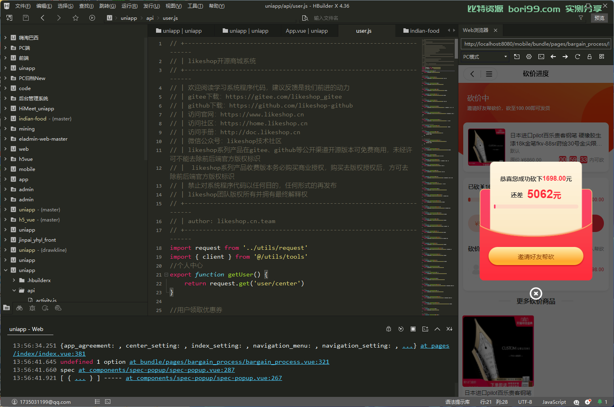The height and width of the screenshot is (407, 614).
Task: Switch to the indian-food editor tab
Action: point(422,31)
